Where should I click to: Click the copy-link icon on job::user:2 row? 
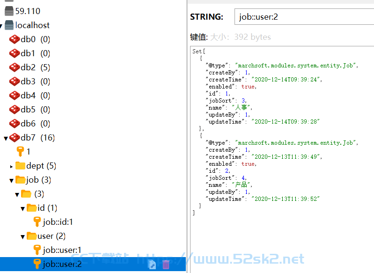point(152,265)
